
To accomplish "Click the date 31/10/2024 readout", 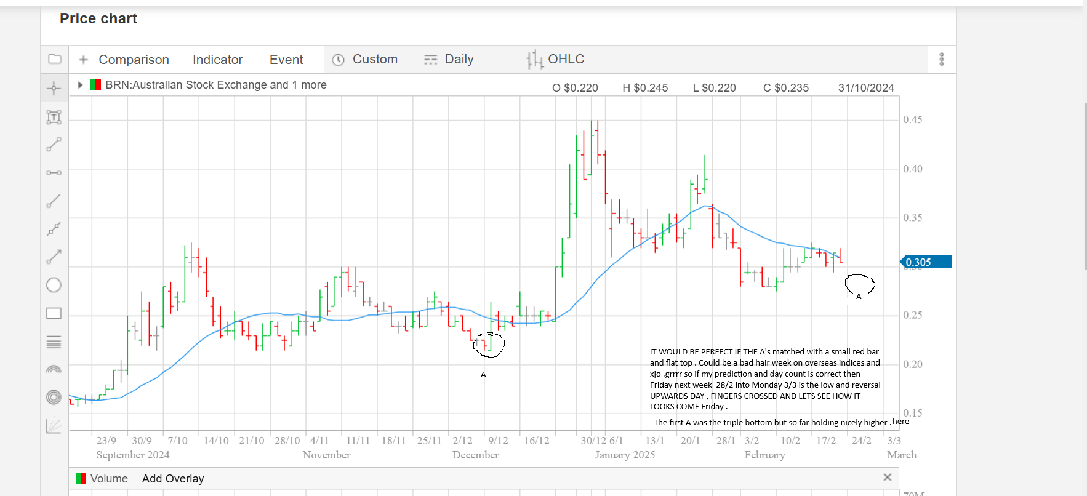I will pyautogui.click(x=866, y=88).
